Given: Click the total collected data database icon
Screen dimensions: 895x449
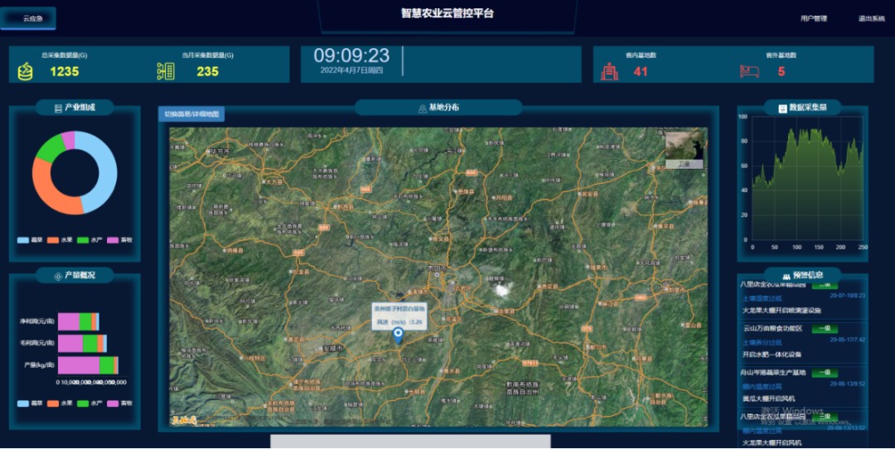Looking at the screenshot, I should tap(26, 71).
